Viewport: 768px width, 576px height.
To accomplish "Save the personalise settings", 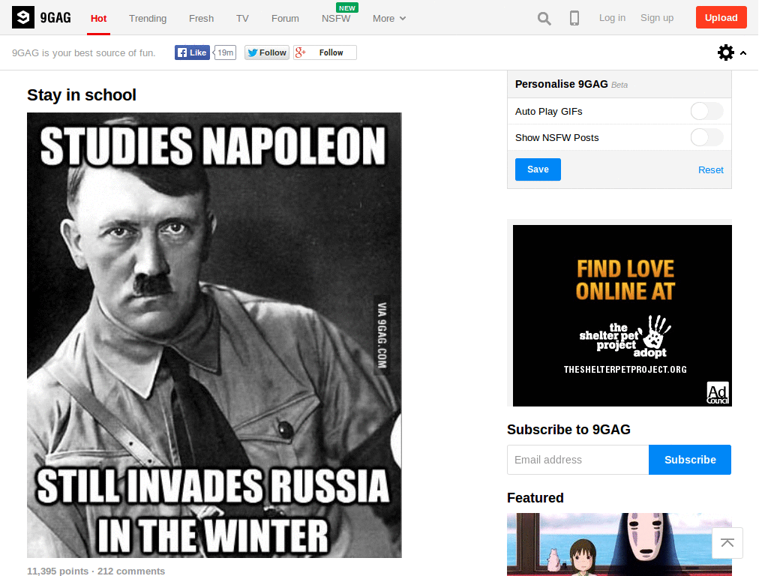I will click(538, 169).
